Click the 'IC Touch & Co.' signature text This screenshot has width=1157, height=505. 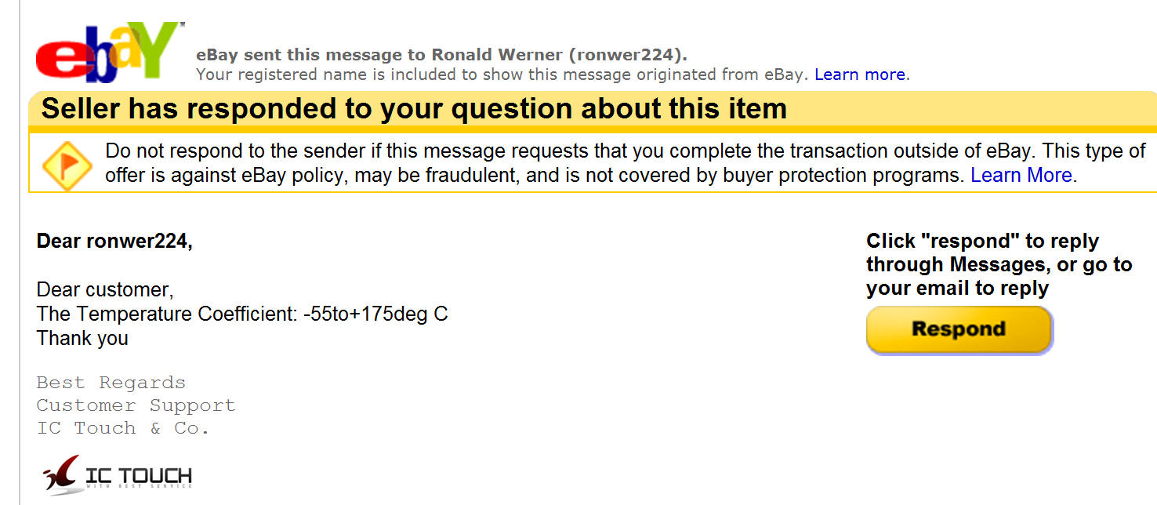[123, 428]
